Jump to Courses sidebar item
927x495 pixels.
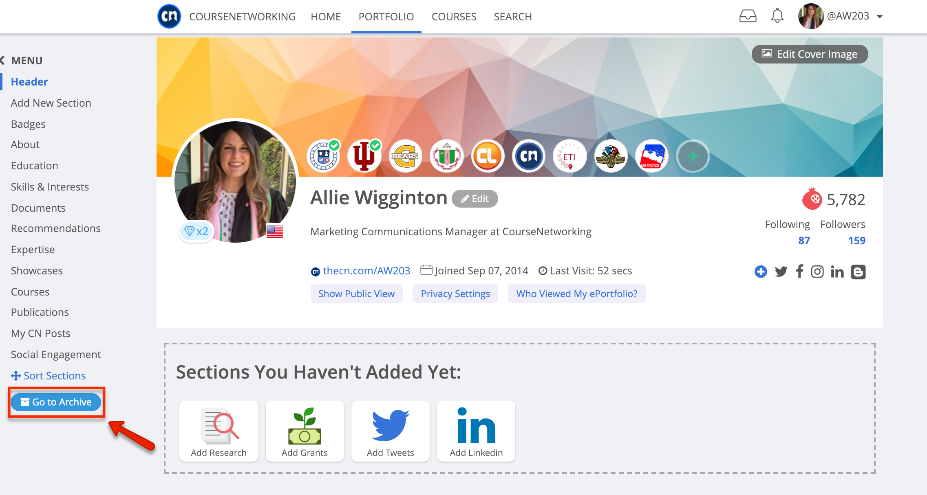click(30, 292)
